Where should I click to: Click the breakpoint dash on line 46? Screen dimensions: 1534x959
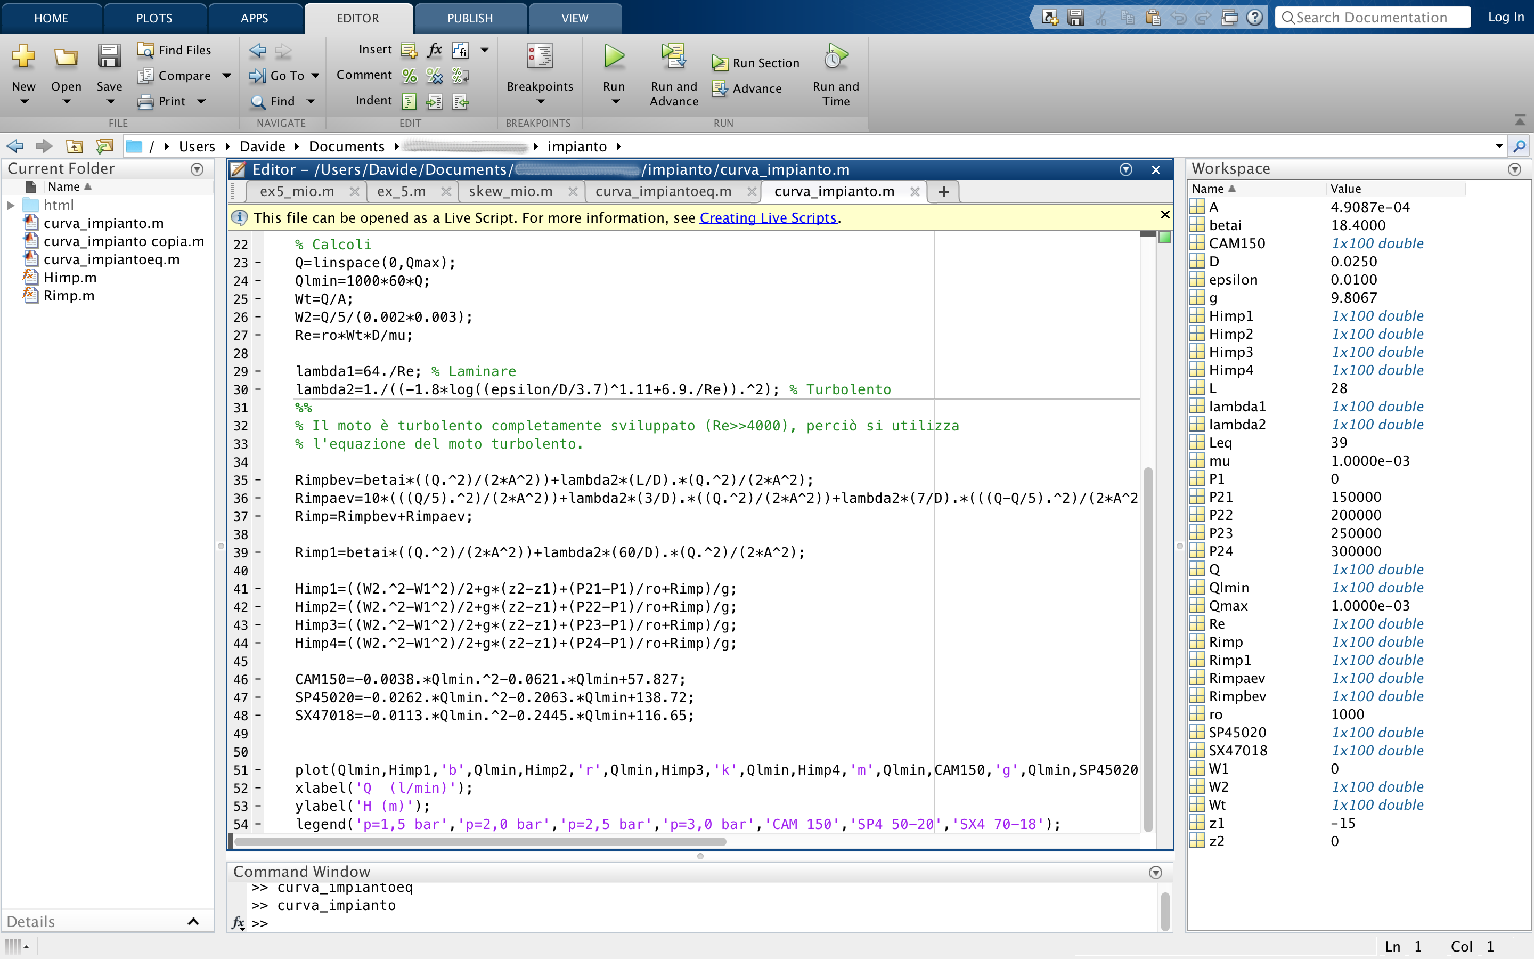click(x=259, y=679)
